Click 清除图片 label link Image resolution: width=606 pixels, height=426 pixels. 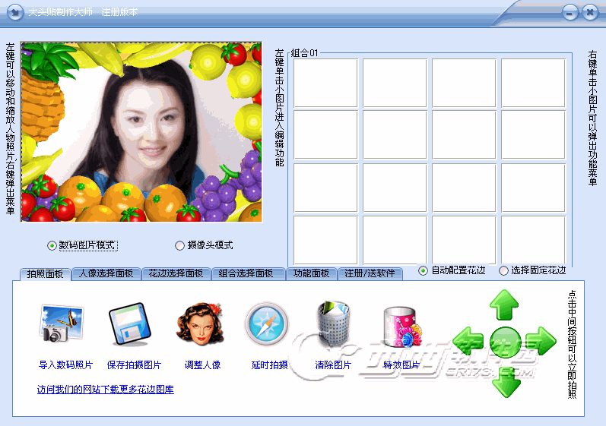[333, 365]
